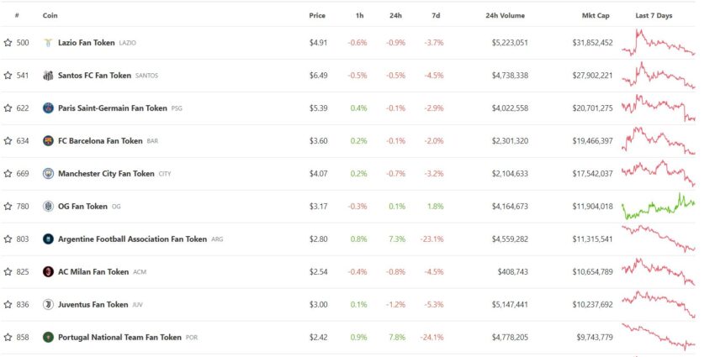
Task: Click the Juventus logo icon
Action: (48, 305)
